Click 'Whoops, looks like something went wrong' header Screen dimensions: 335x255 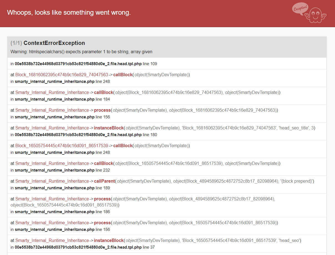[x=69, y=12]
